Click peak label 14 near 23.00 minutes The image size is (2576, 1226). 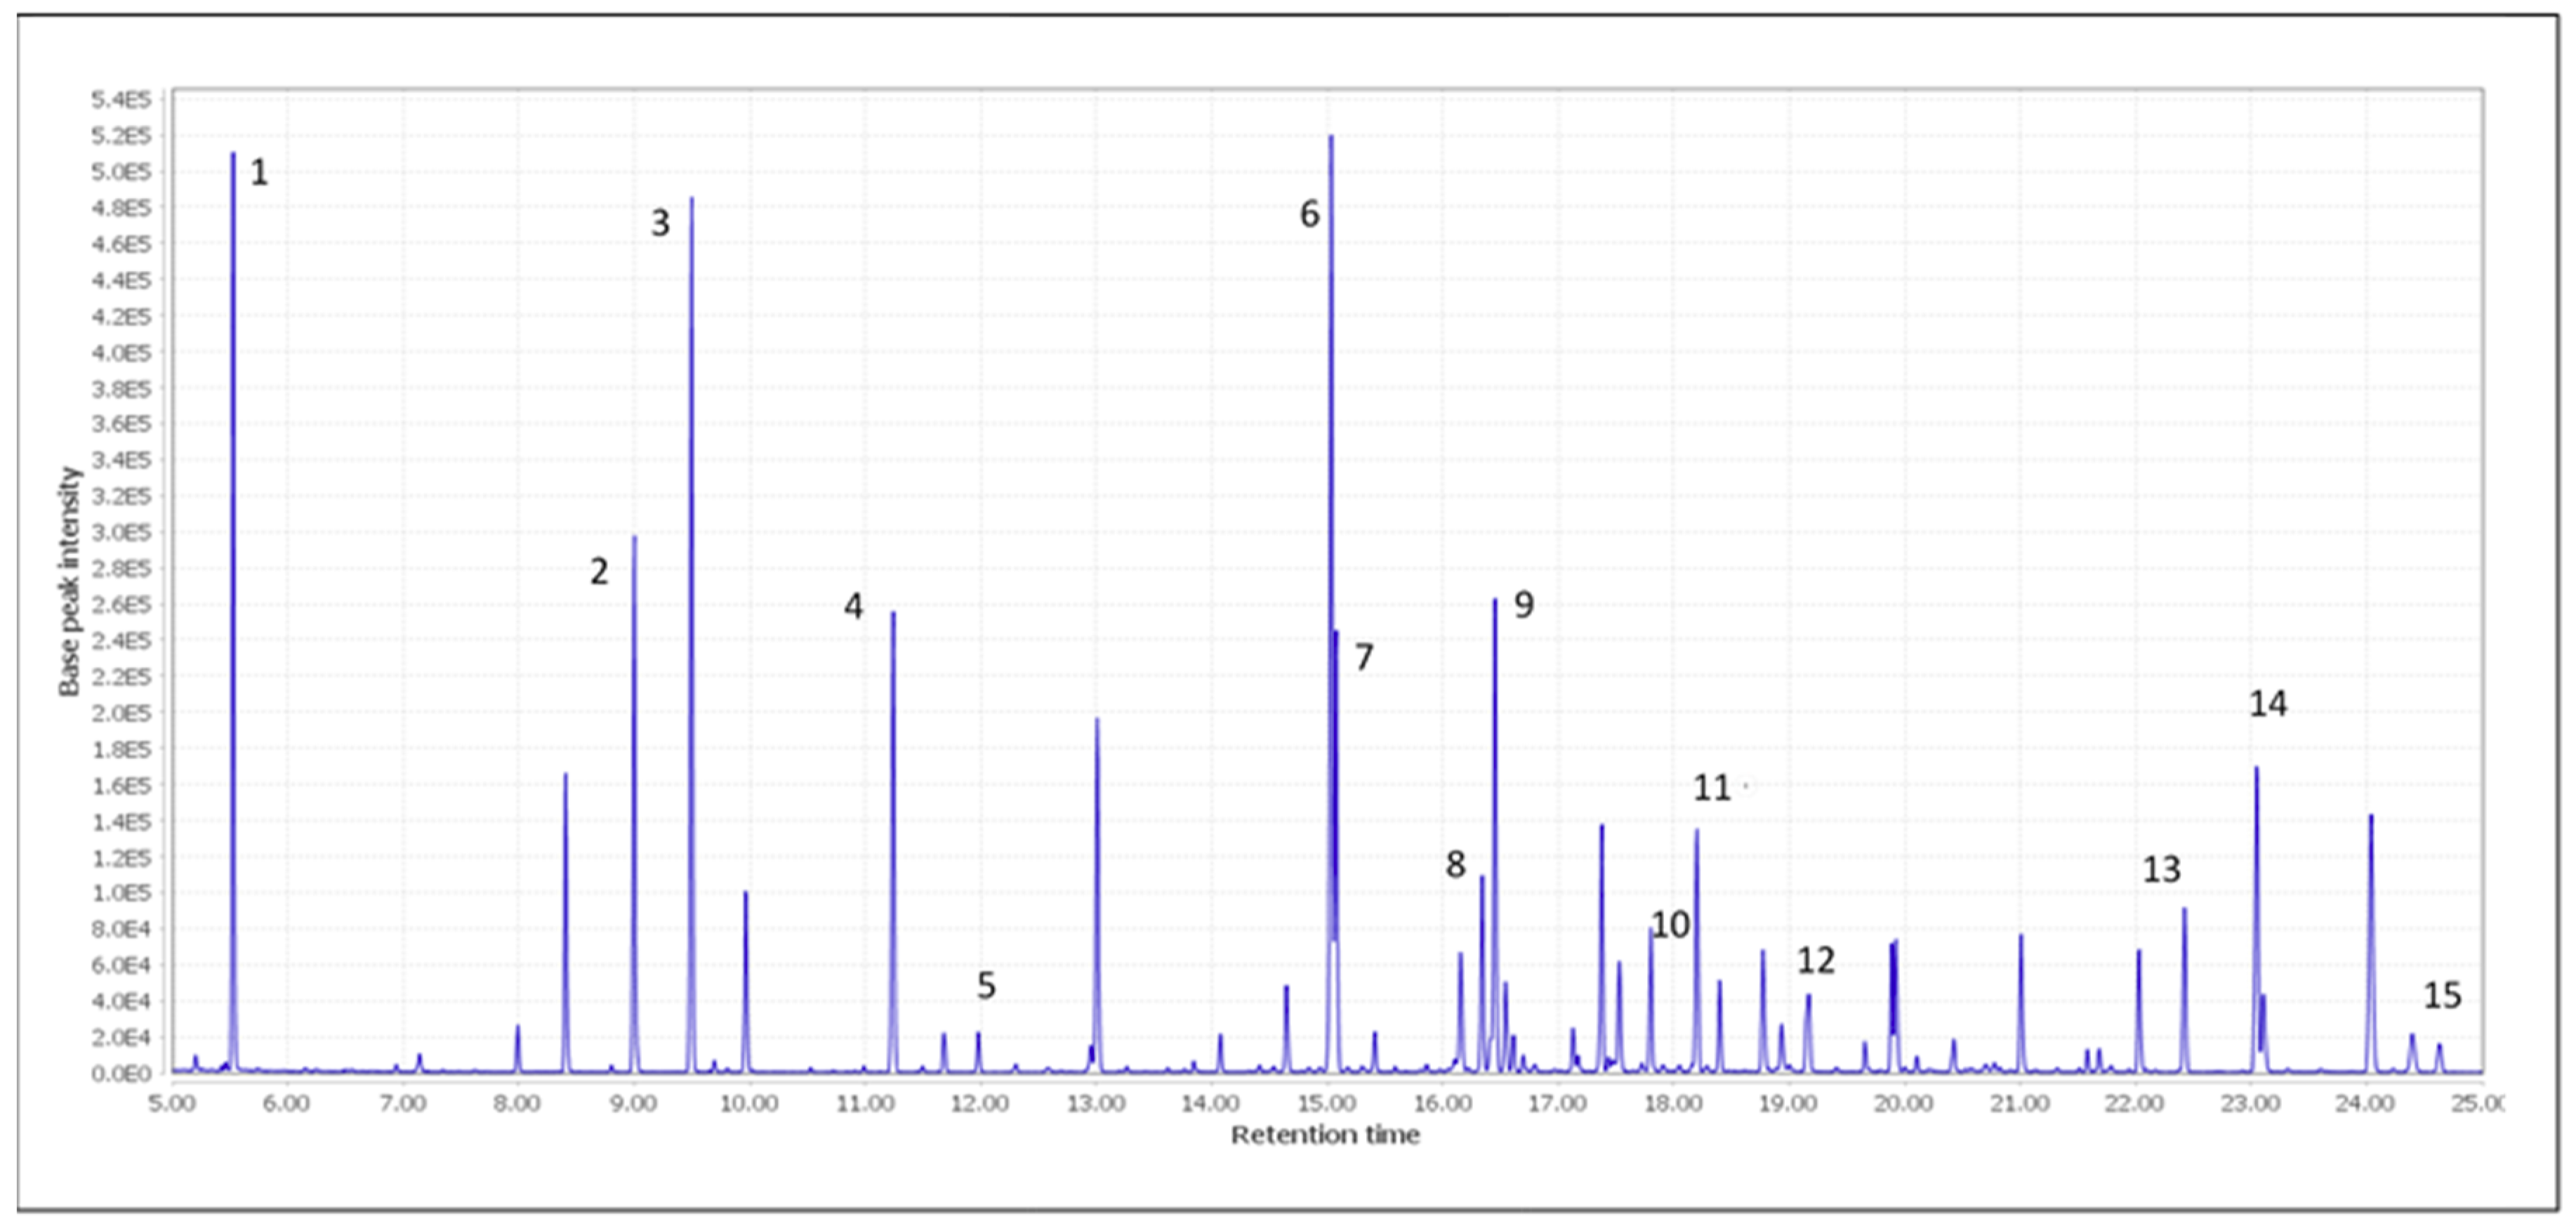(2267, 704)
